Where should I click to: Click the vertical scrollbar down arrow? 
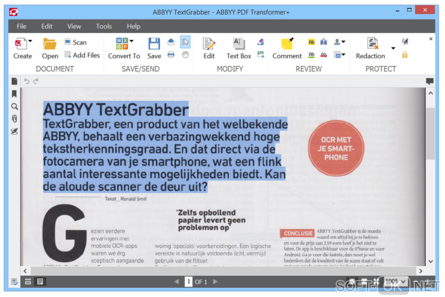click(431, 261)
